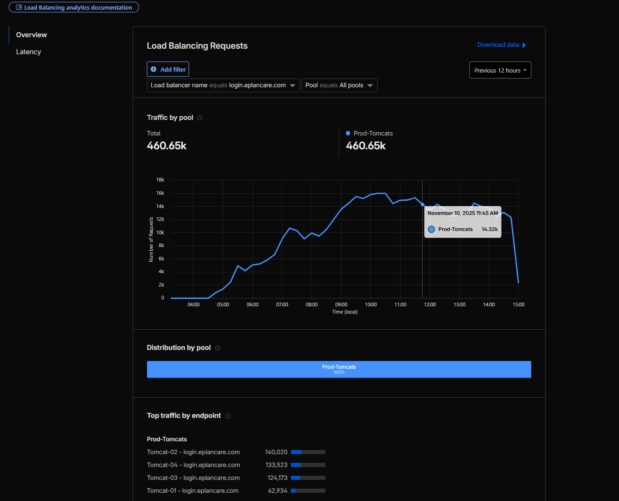Click the Prod-Tomcats 100% distribution bar
The image size is (619, 501).
339,369
